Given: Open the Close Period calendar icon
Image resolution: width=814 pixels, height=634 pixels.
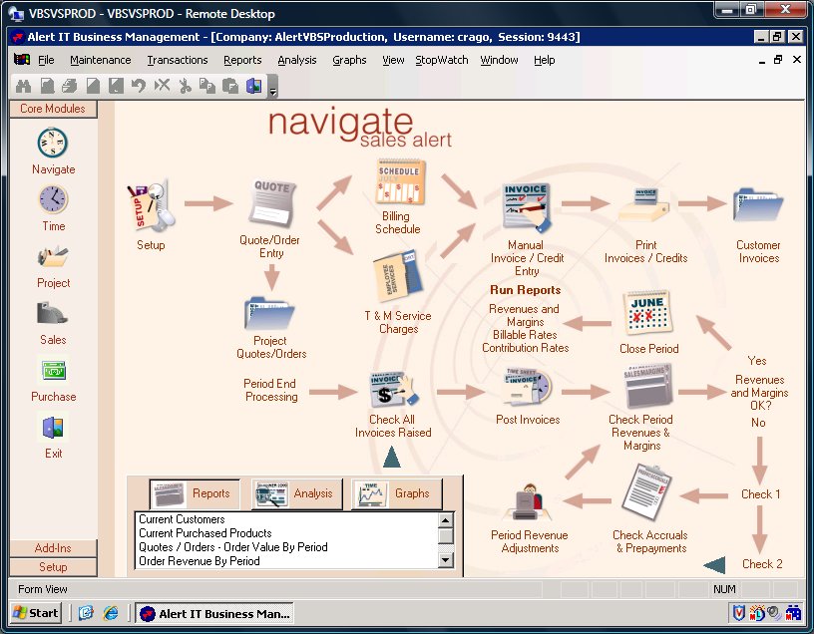Looking at the screenshot, I should point(647,313).
